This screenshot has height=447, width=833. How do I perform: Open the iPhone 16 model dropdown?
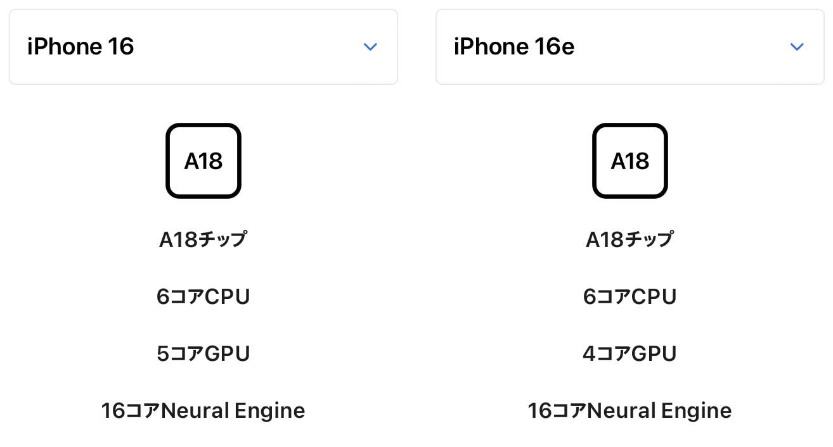[x=203, y=47]
